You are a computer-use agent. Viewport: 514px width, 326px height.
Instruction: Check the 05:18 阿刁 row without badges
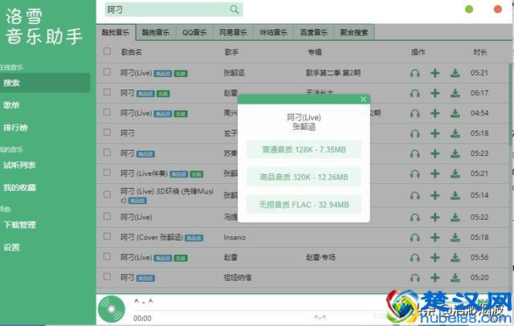tap(107, 132)
